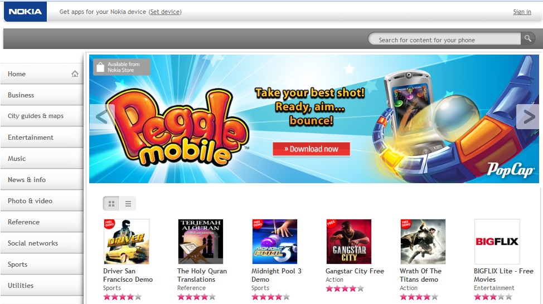The height and width of the screenshot is (304, 543).
Task: Click the search magnifier icon
Action: pos(527,38)
